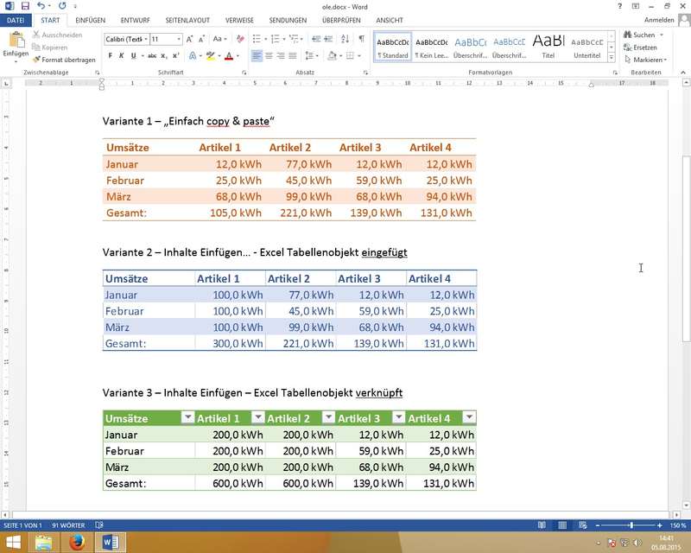The image size is (691, 553).
Task: Click the zoom slider handle
Action: coord(631,525)
